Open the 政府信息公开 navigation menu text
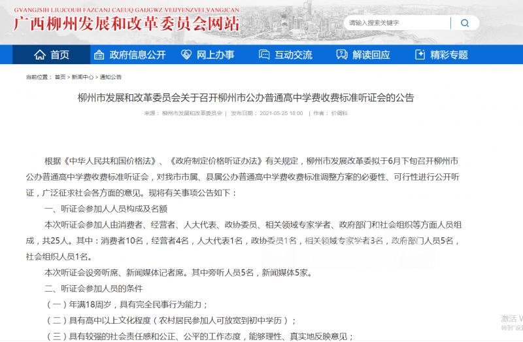This screenshot has height=342, width=523. pos(137,55)
